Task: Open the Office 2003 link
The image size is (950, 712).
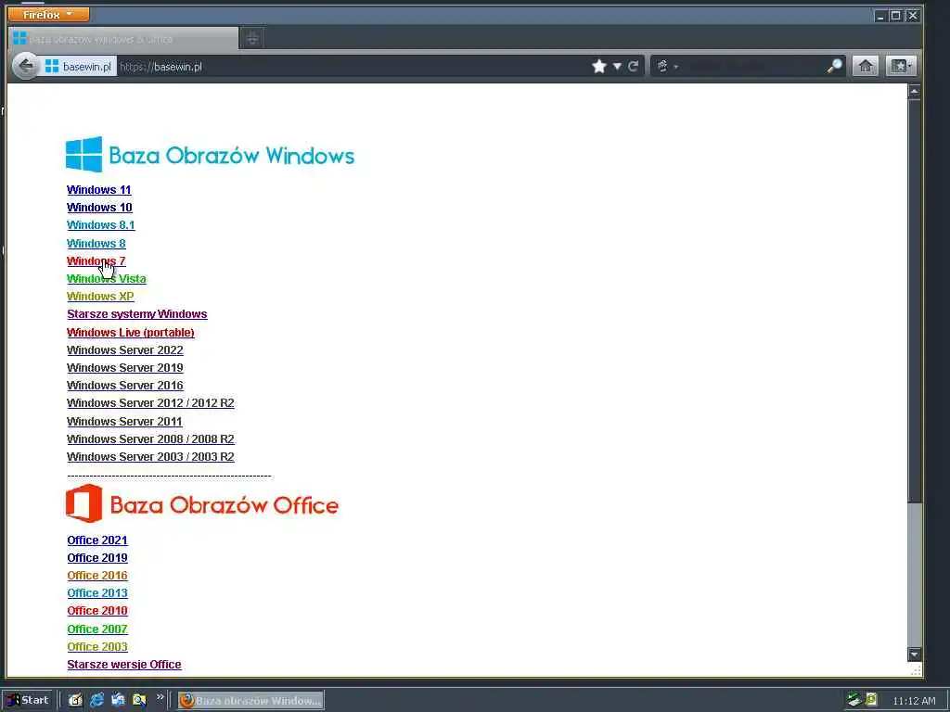Action: pos(97,646)
